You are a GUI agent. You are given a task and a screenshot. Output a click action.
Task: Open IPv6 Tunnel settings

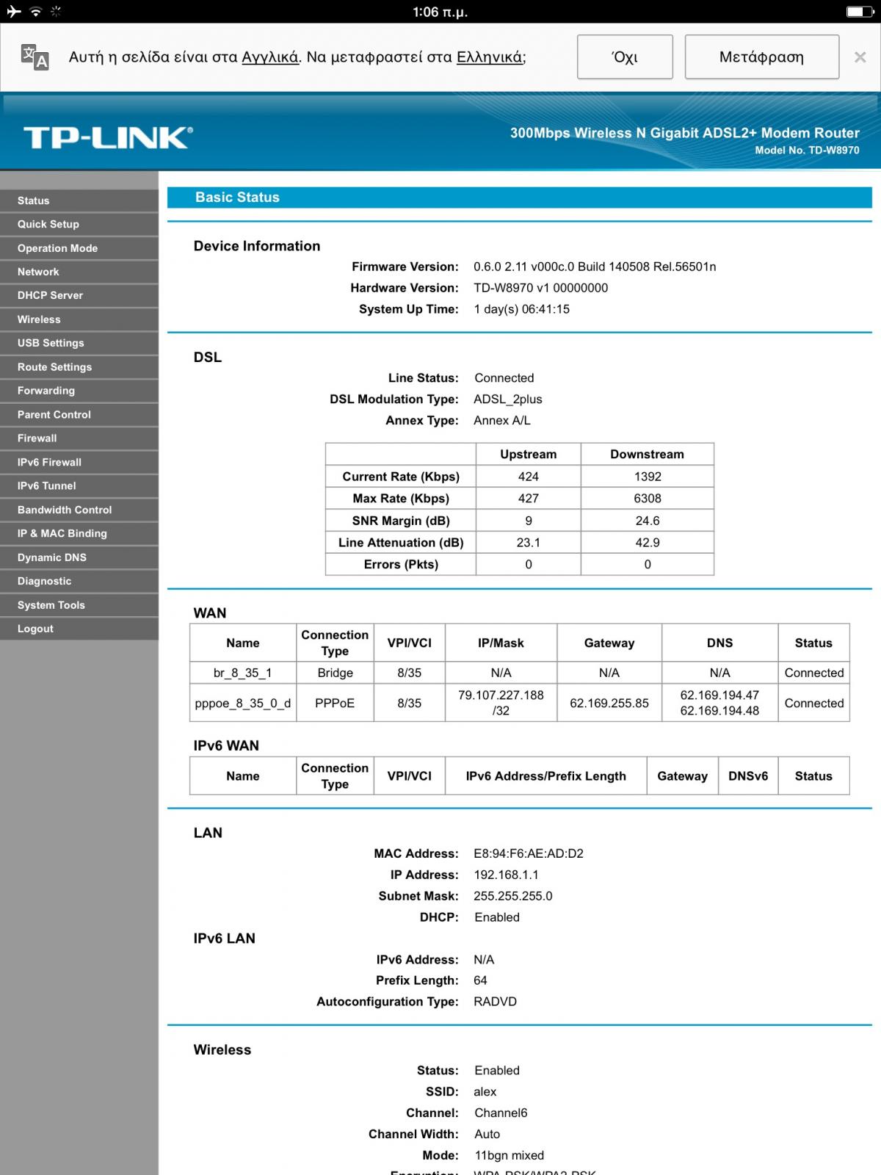point(79,486)
